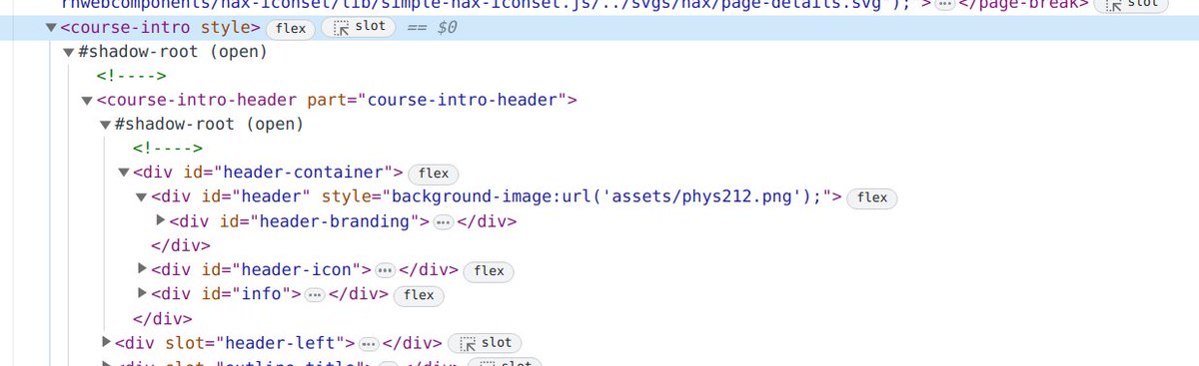Image resolution: width=1199 pixels, height=366 pixels.
Task: Toggle flex badge beside phys212.png header div
Action: pyautogui.click(x=872, y=197)
